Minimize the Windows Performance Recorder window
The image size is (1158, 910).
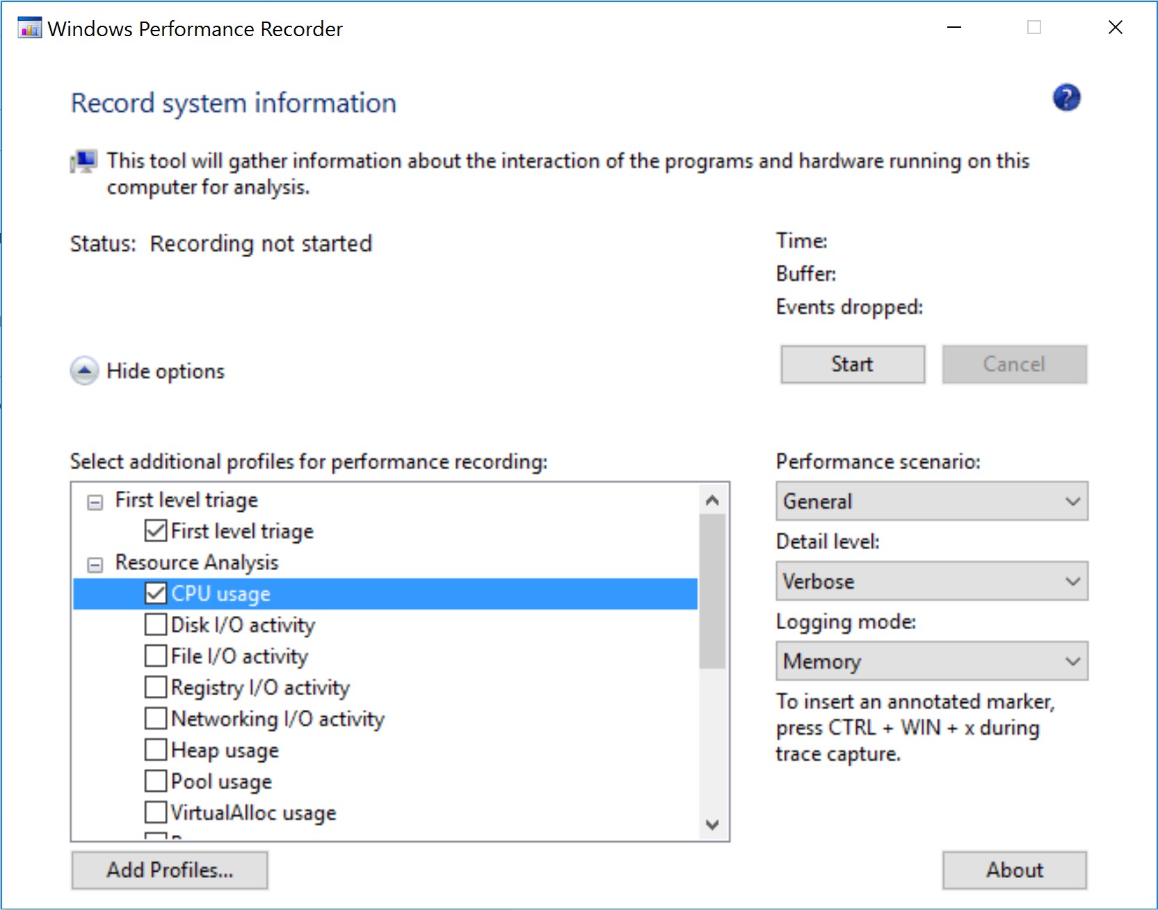click(x=954, y=28)
